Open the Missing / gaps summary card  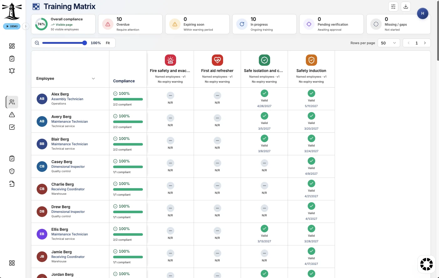click(x=399, y=24)
